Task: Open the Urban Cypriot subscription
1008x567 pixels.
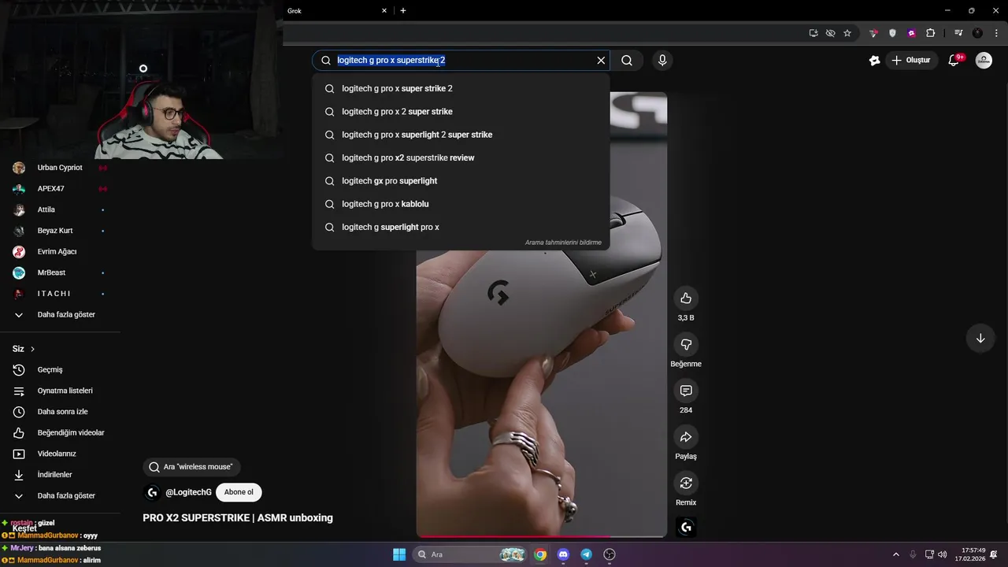Action: pos(60,168)
